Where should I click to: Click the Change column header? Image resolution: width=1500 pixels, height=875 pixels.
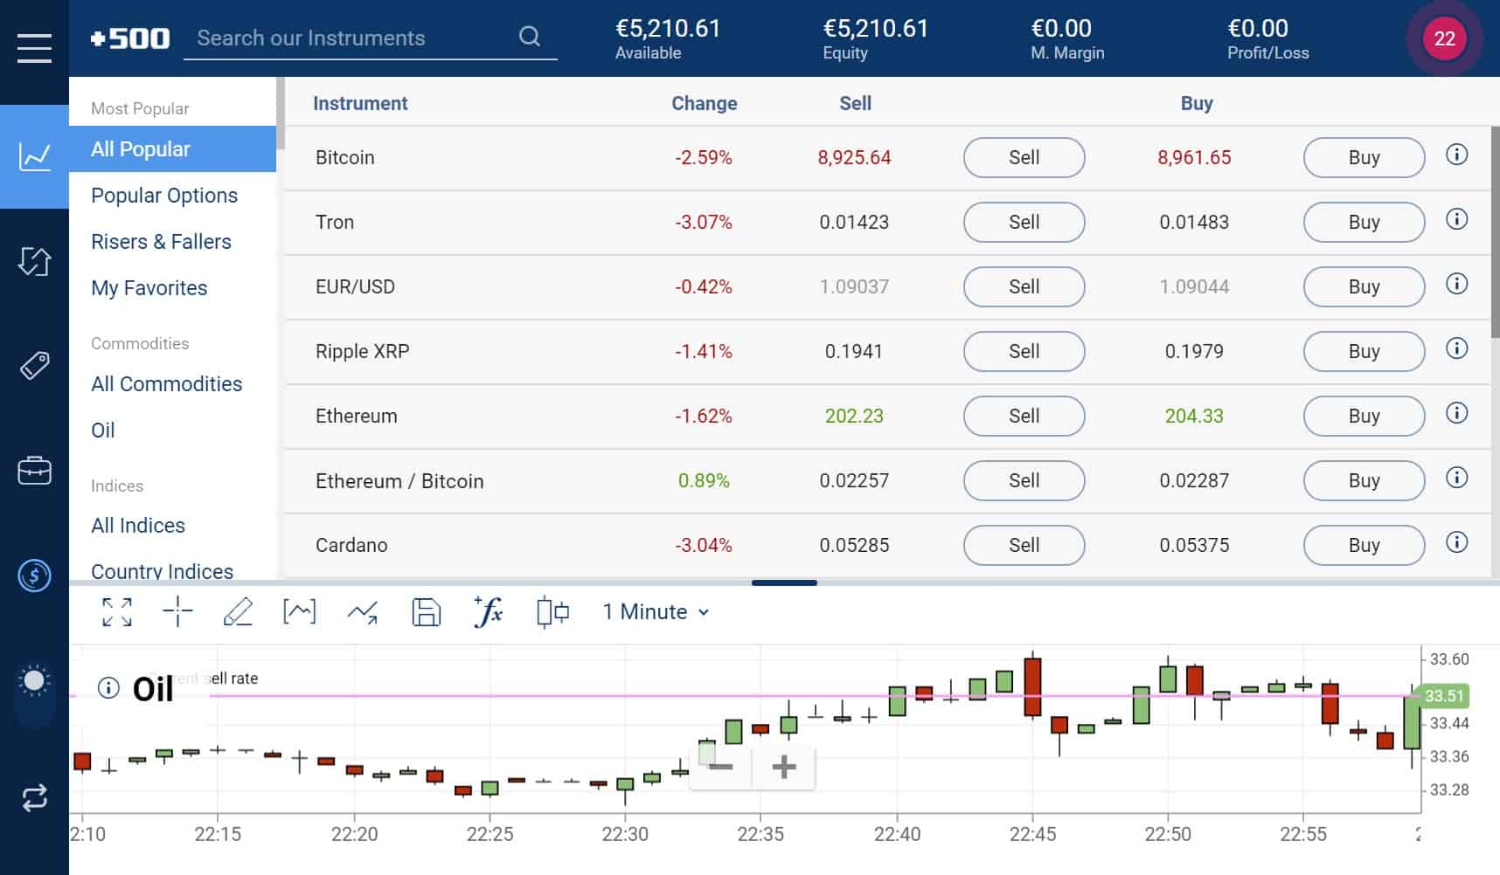tap(704, 103)
